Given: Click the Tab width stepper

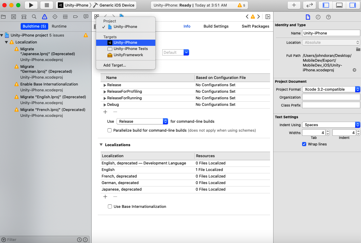Looking at the screenshot, I should tap(328, 133).
